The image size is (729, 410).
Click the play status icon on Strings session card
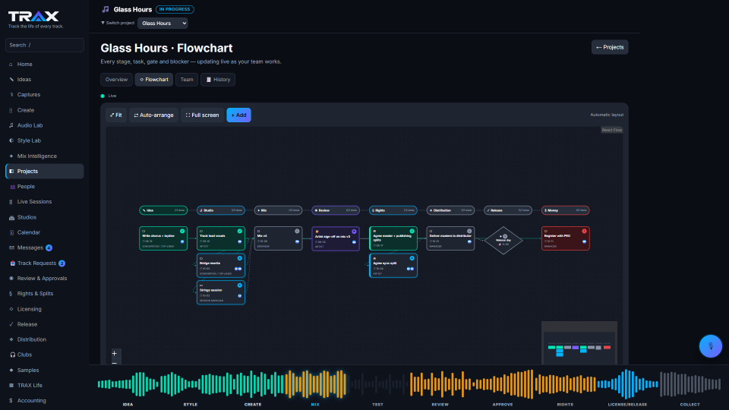click(x=240, y=285)
